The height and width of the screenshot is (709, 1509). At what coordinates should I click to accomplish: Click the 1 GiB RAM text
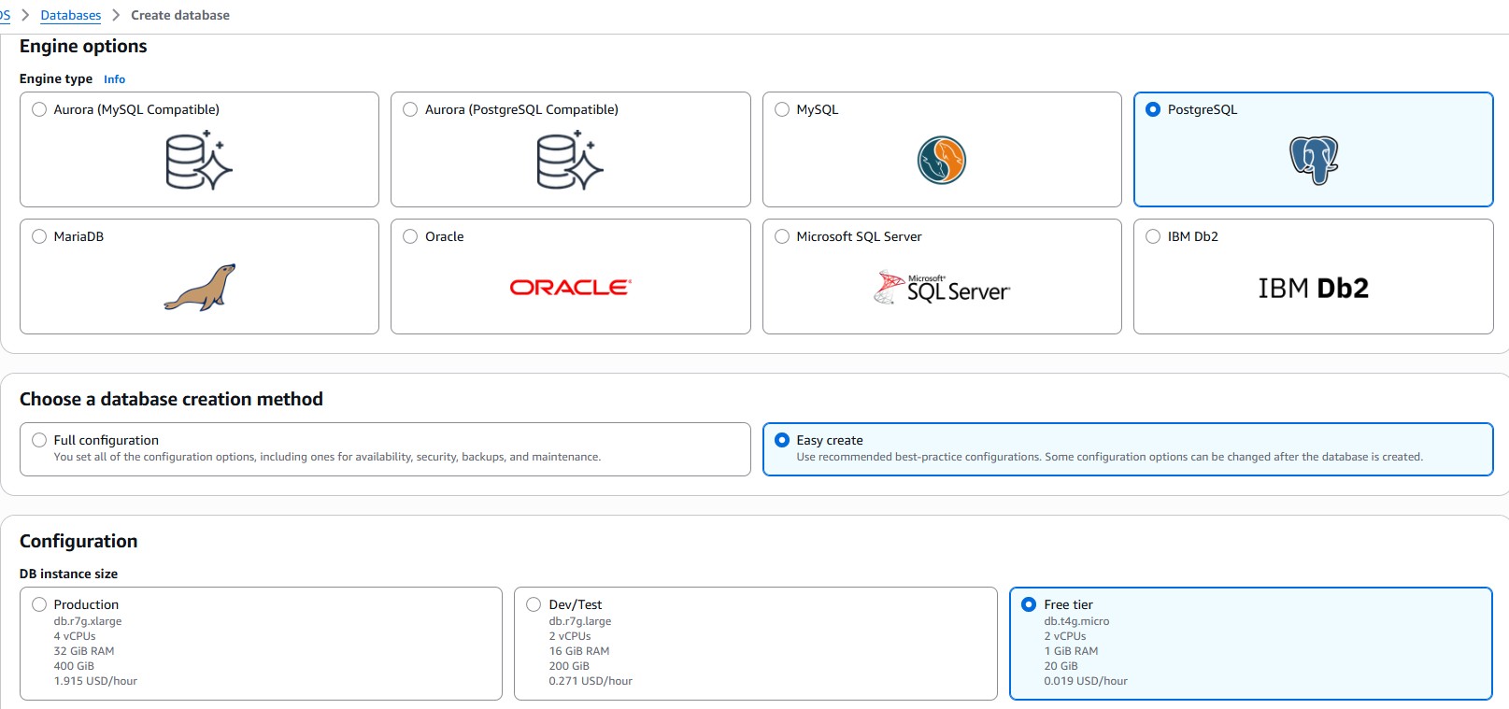click(1071, 651)
